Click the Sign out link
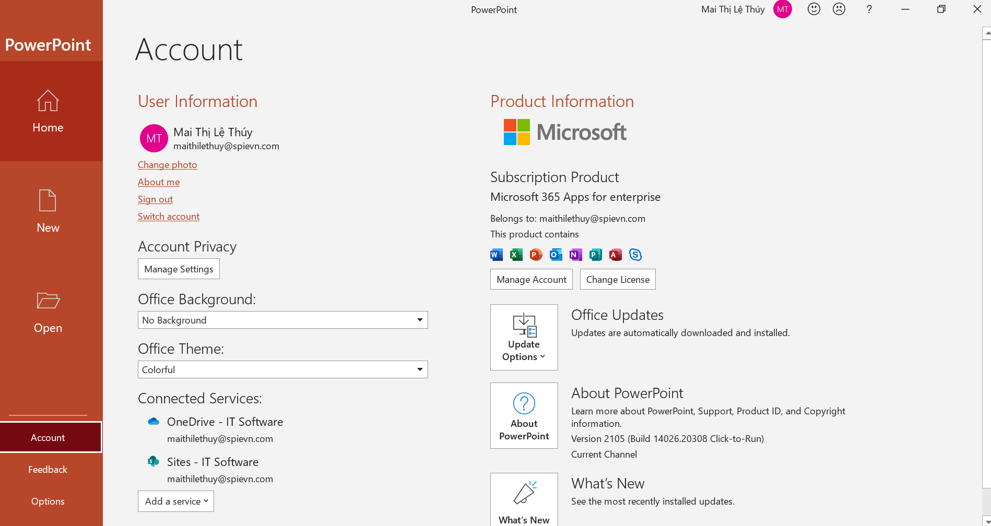 coord(155,199)
